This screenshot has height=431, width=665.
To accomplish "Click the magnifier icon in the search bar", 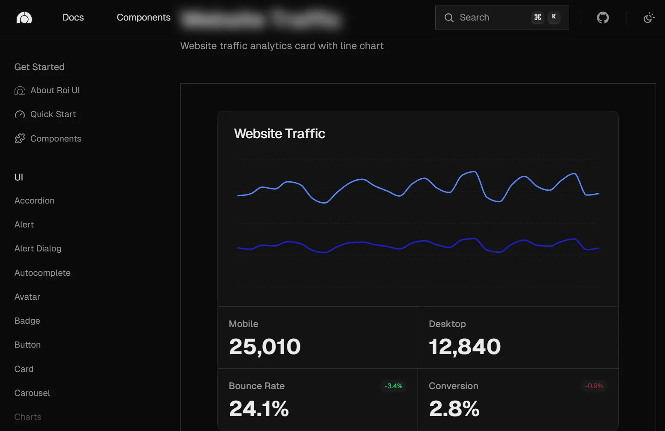I will tap(448, 18).
